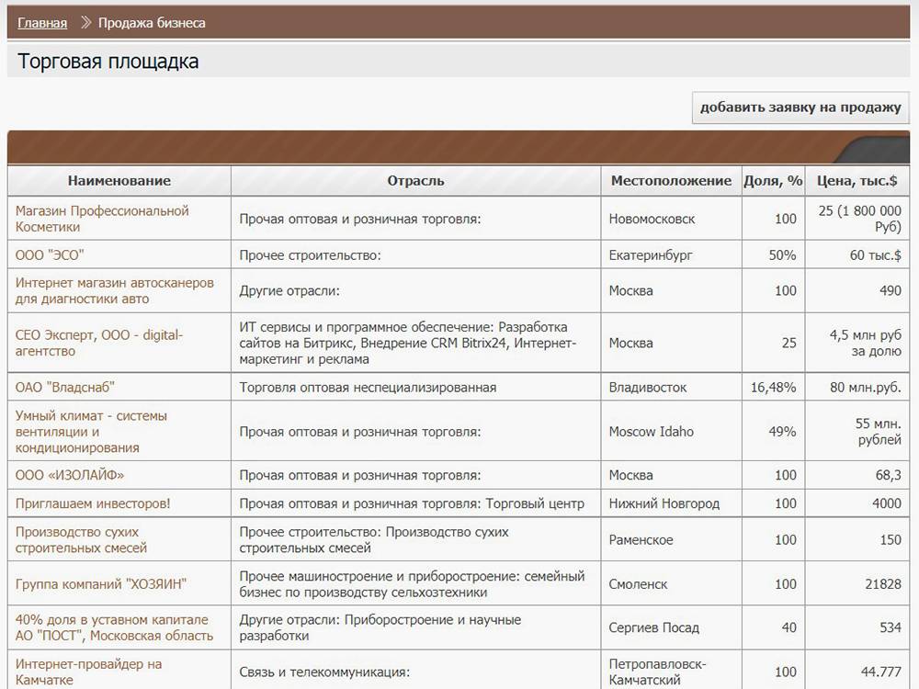
Task: Open the ООО «ИЗОЛАЙФ» listing
Action: (70, 475)
